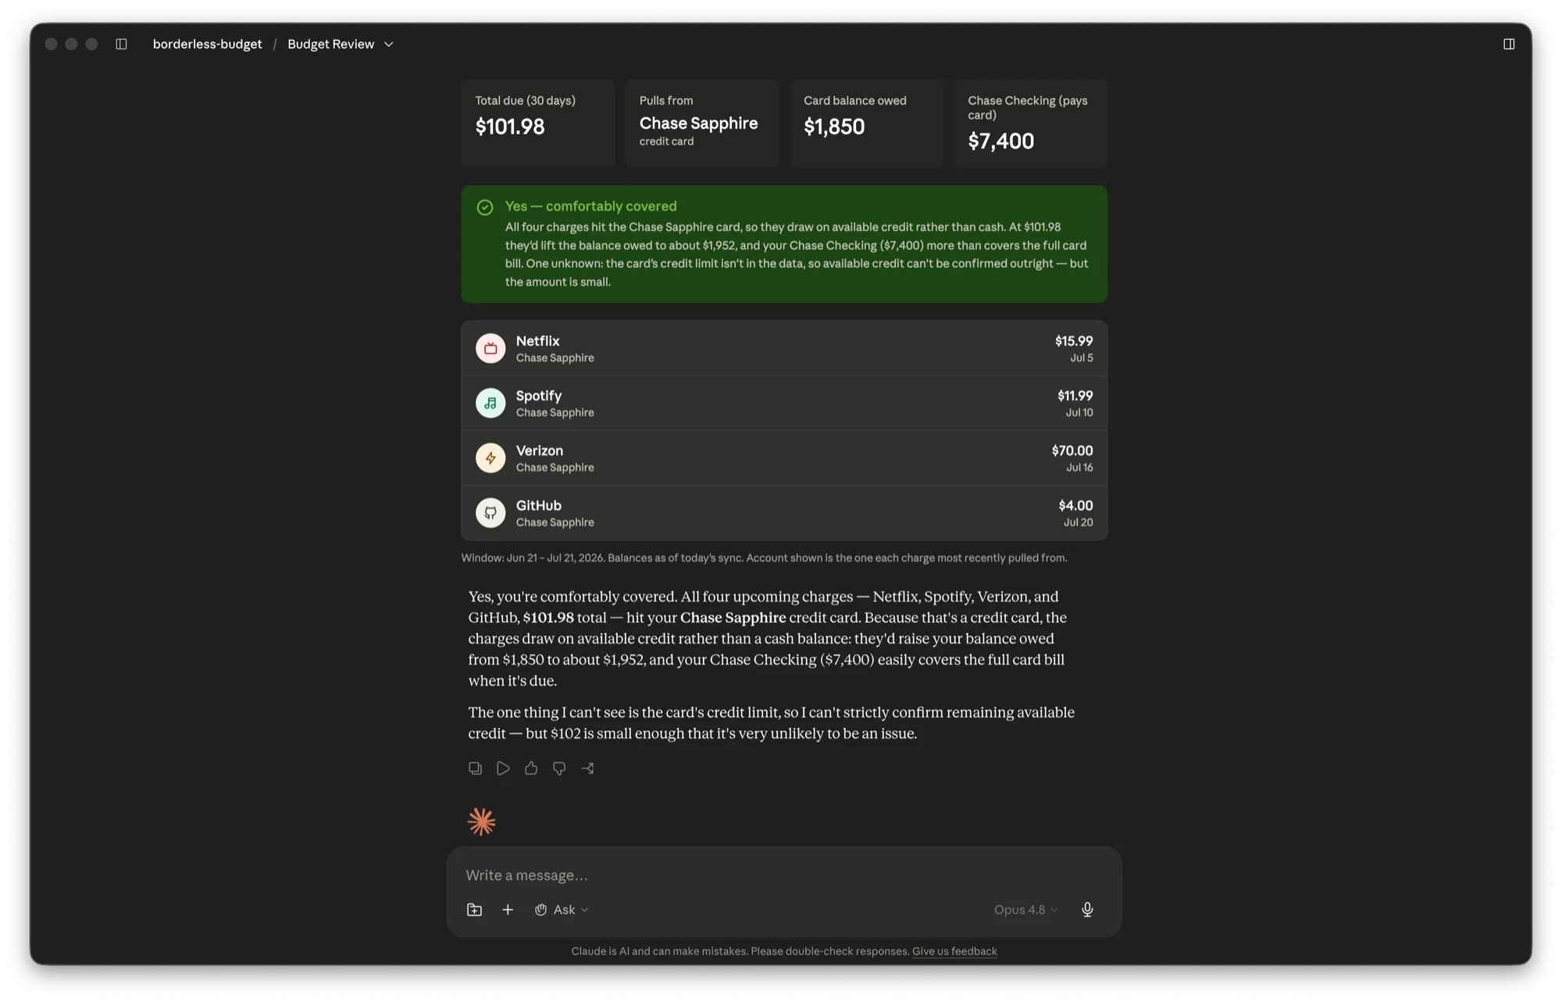This screenshot has height=1002, width=1562.
Task: Give the response a thumbs up
Action: point(531,768)
